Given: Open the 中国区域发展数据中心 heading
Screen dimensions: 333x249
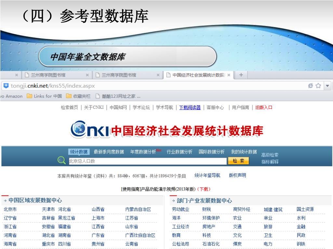Looking at the screenshot, I should (35, 200).
